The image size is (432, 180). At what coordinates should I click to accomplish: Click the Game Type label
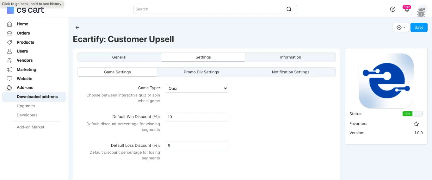[149, 88]
